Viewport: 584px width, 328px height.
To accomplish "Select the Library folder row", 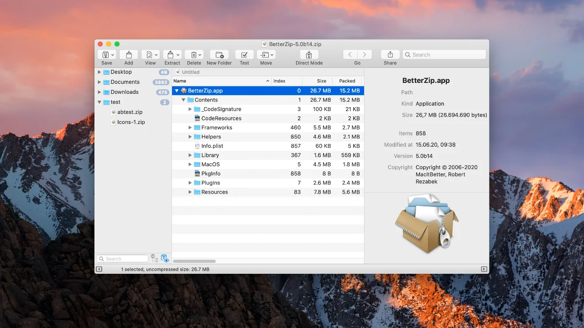I will [x=268, y=155].
